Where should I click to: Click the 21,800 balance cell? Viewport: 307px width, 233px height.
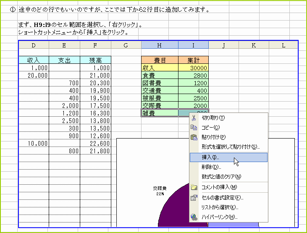tap(95, 151)
